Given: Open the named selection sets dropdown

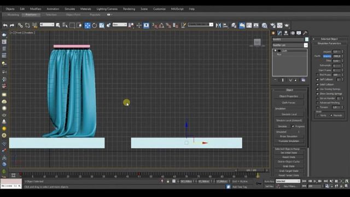Looking at the screenshot, I should point(201,25).
